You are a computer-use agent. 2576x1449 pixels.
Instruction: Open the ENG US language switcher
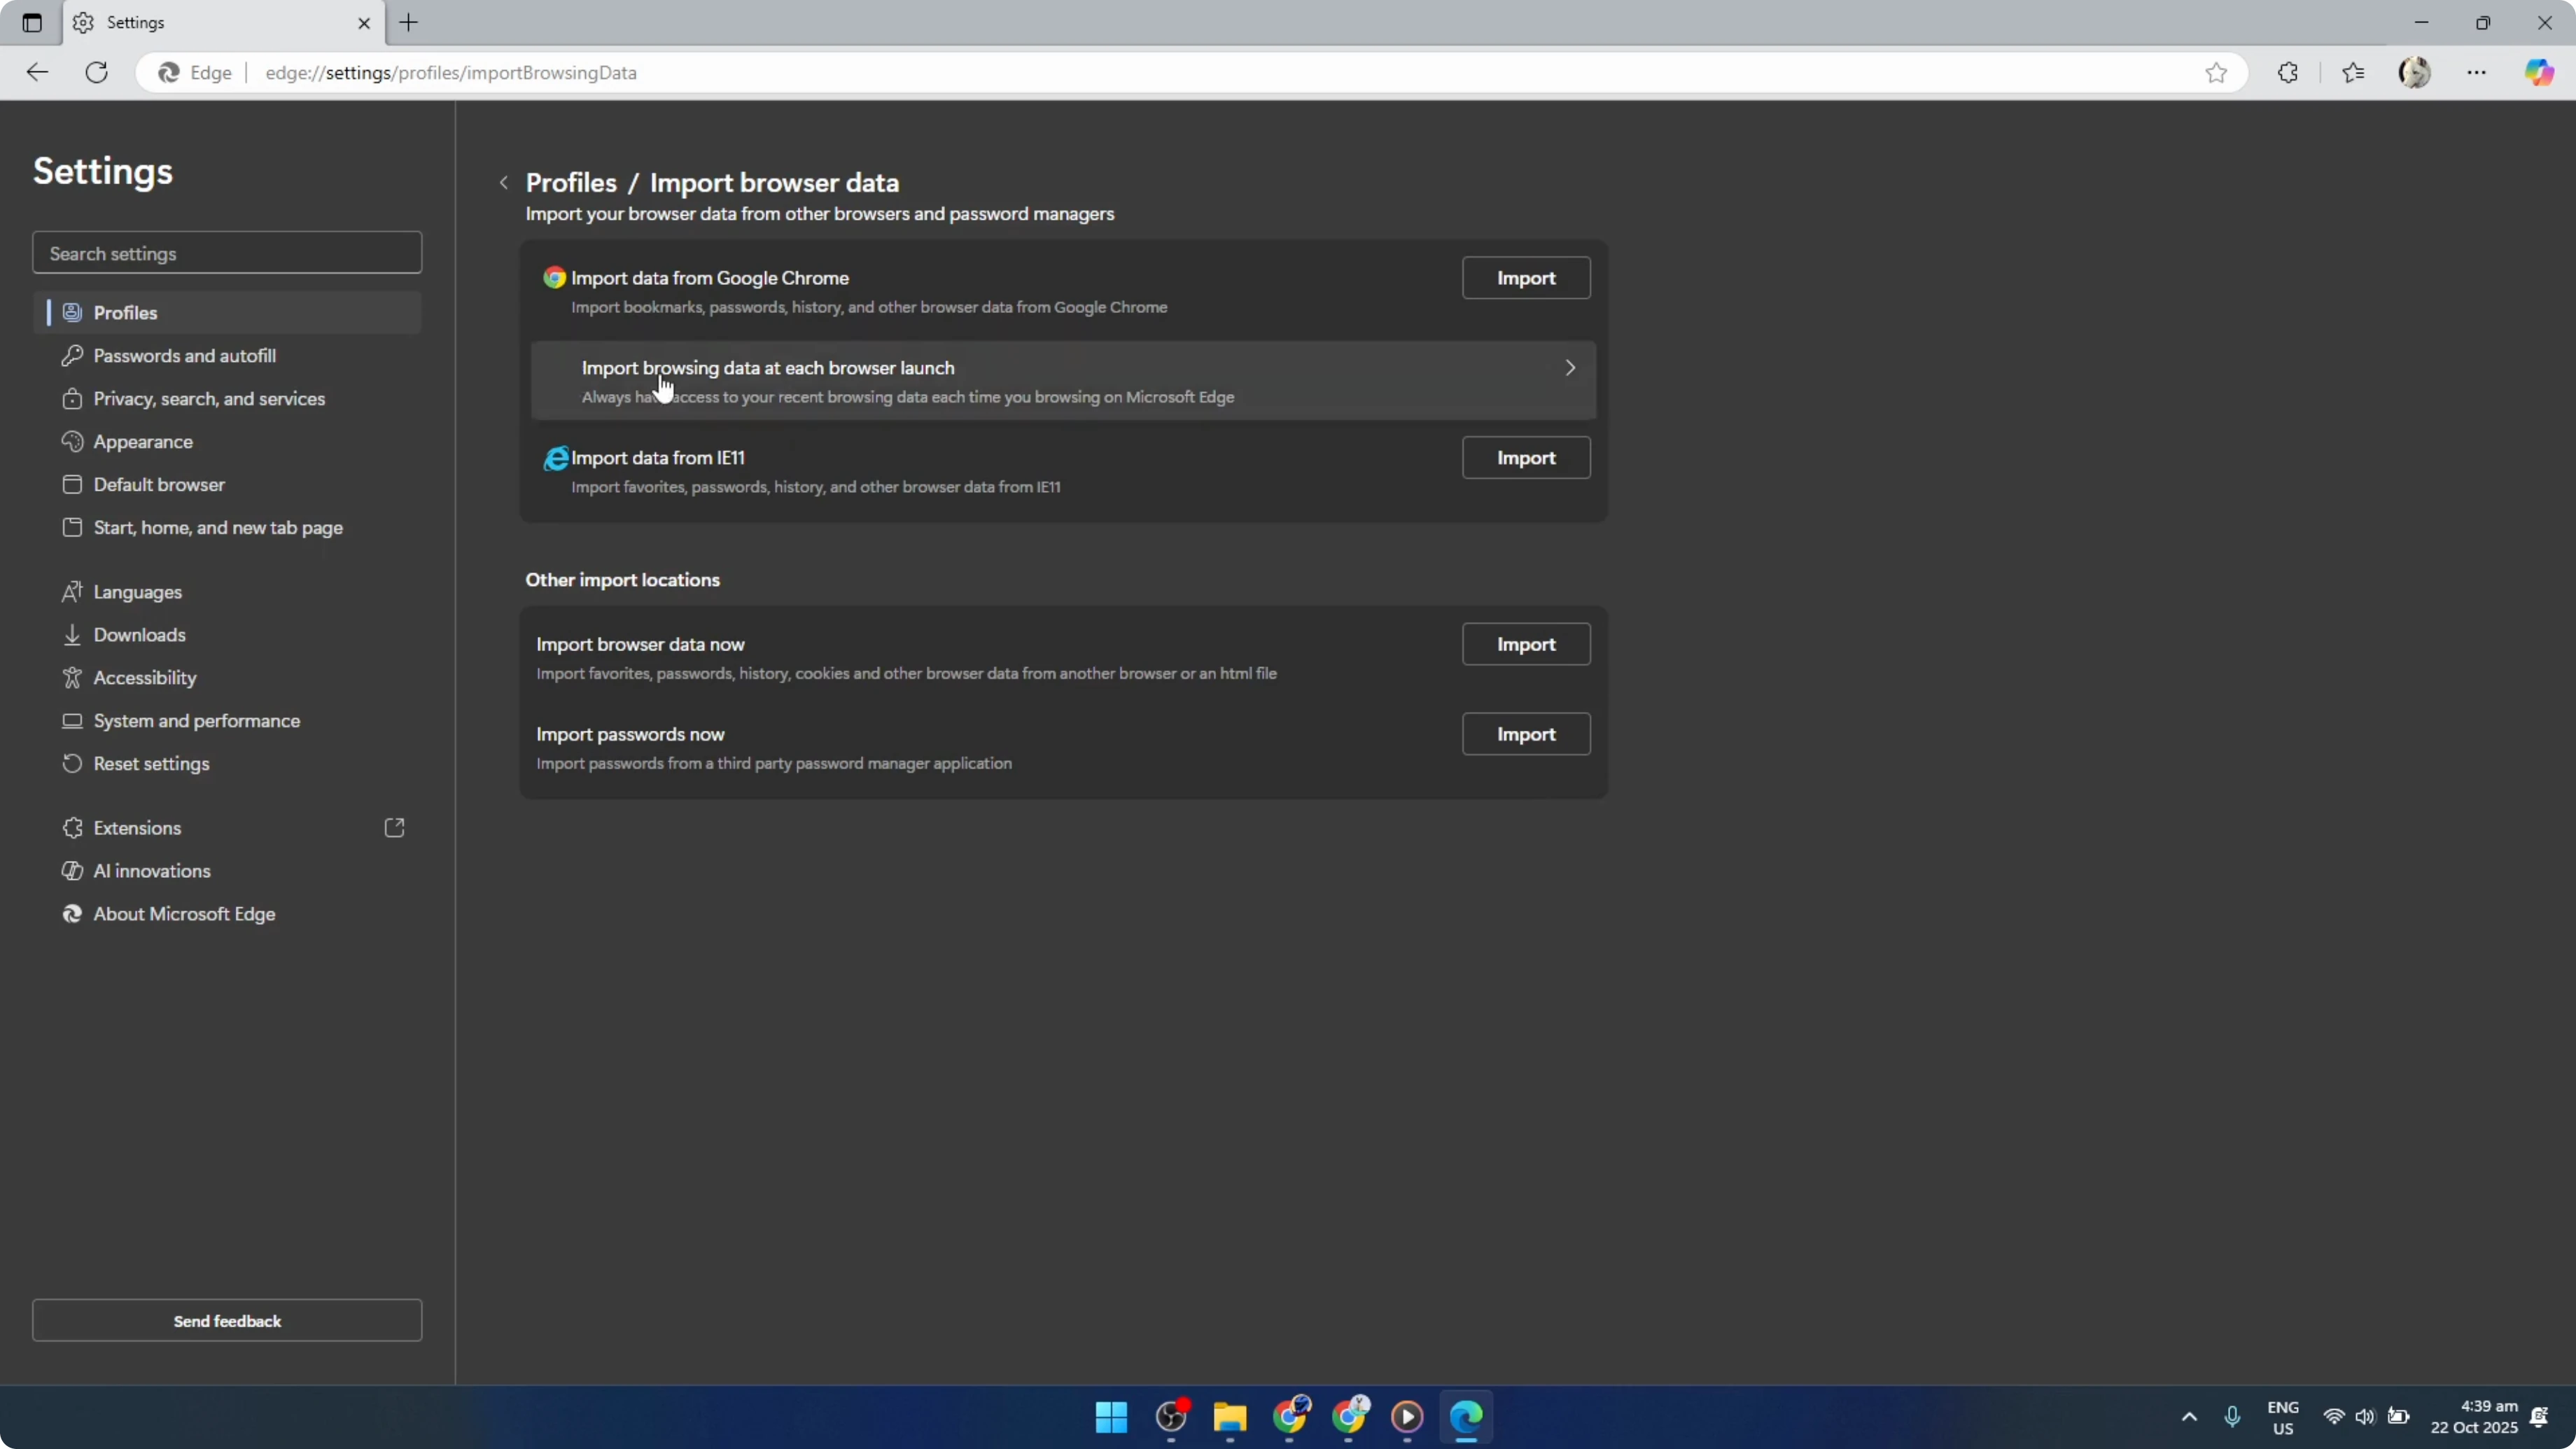[2283, 1418]
